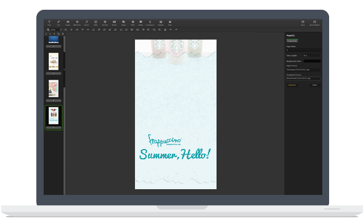Click the page thumbnails scrollbar
This screenshot has width=363, height=219.
64,115
